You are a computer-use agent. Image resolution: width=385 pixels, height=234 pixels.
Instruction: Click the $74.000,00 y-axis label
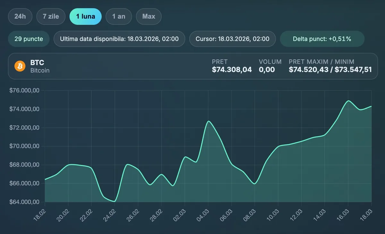tap(24, 109)
